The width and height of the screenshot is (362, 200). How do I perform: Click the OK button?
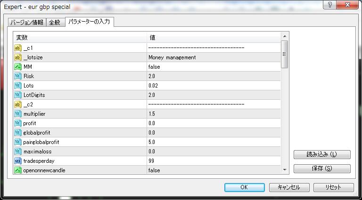coord(244,187)
